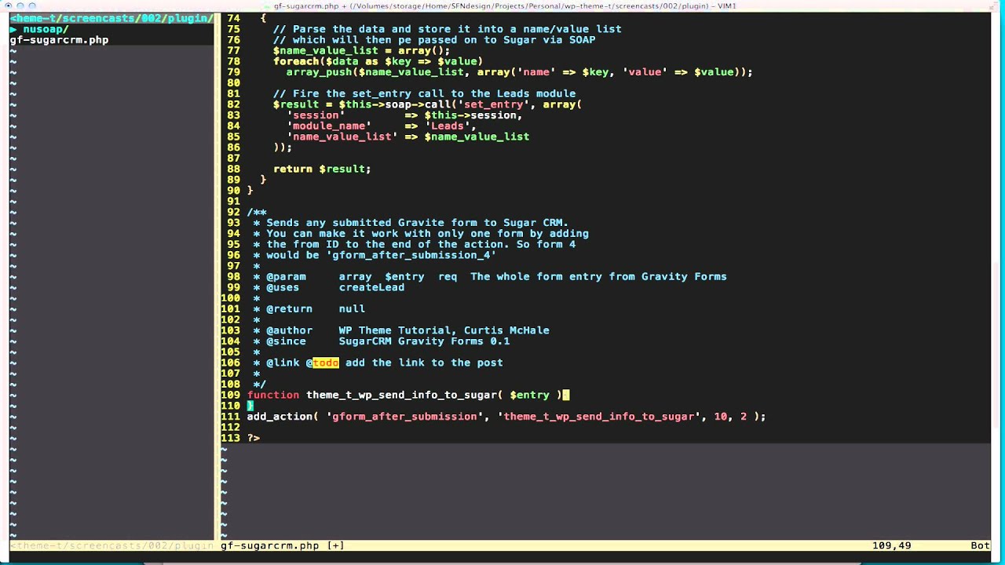This screenshot has width=1005, height=565.
Task: Click the 'name_value_list' key on line 85
Action: pos(342,137)
